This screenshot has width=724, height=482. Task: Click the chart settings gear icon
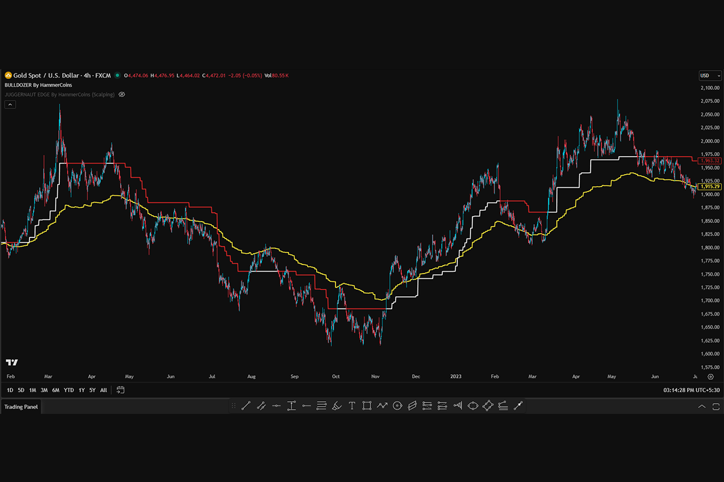click(710, 377)
